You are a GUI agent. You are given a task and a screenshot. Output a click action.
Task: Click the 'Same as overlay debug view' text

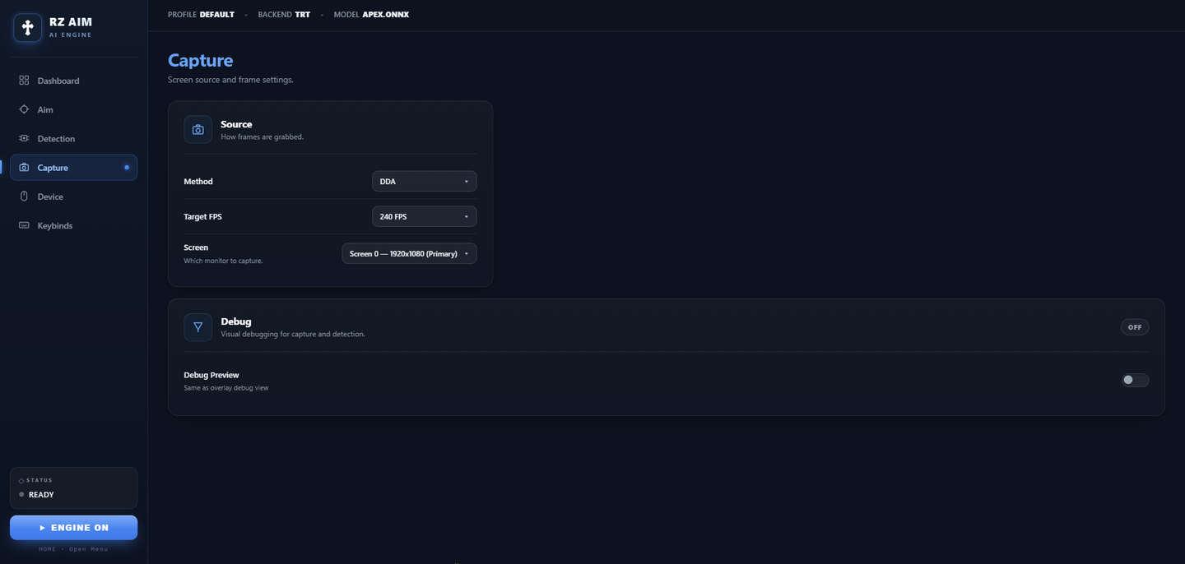225,388
